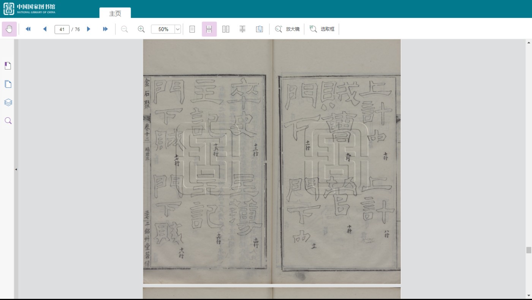Toggle continuous page scrolling view
The width and height of the screenshot is (532, 300).
(x=209, y=29)
